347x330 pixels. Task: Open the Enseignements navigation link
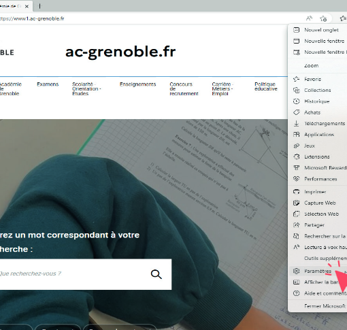point(137,84)
